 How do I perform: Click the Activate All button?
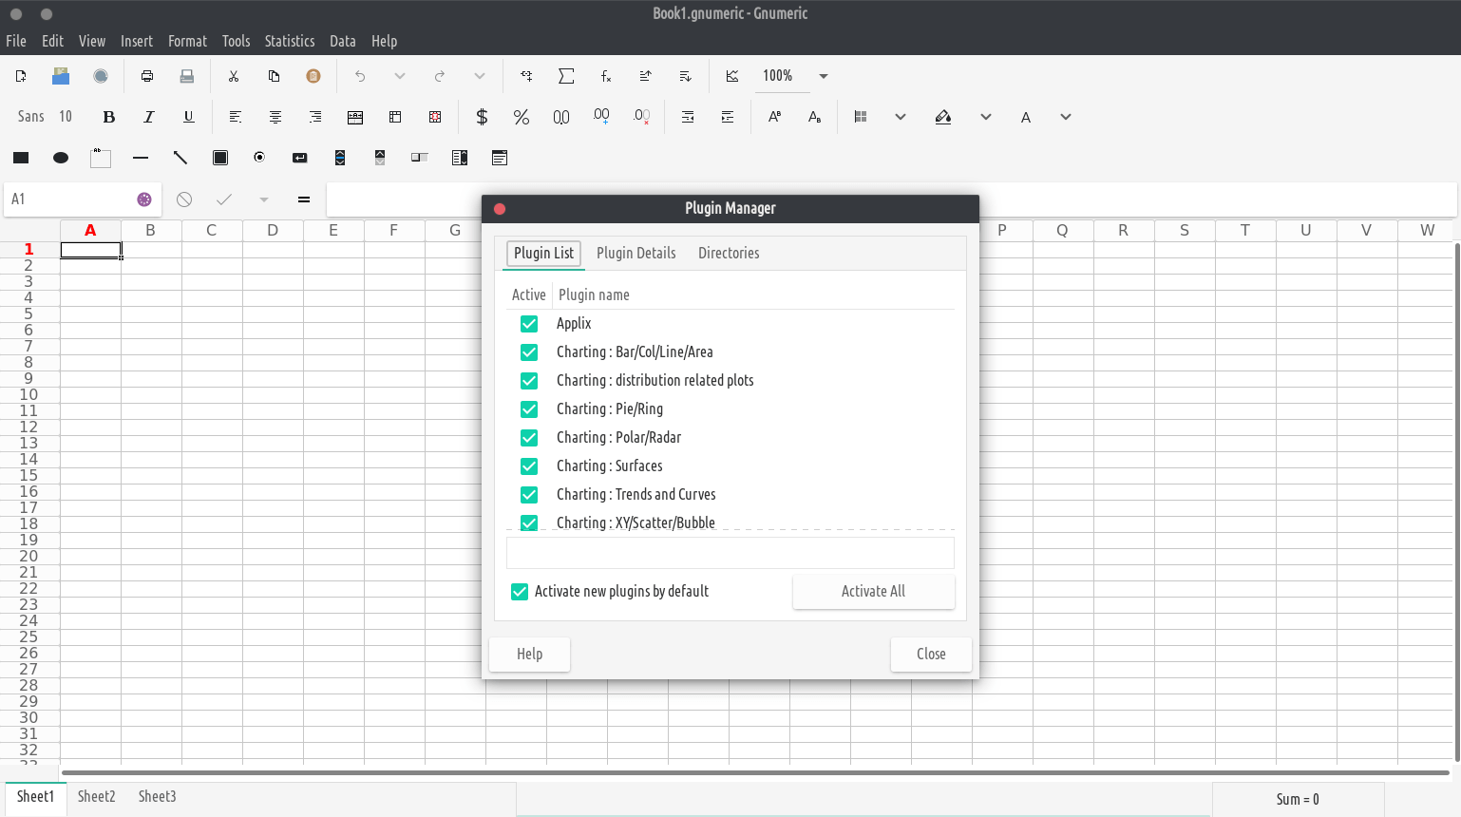[x=873, y=591]
